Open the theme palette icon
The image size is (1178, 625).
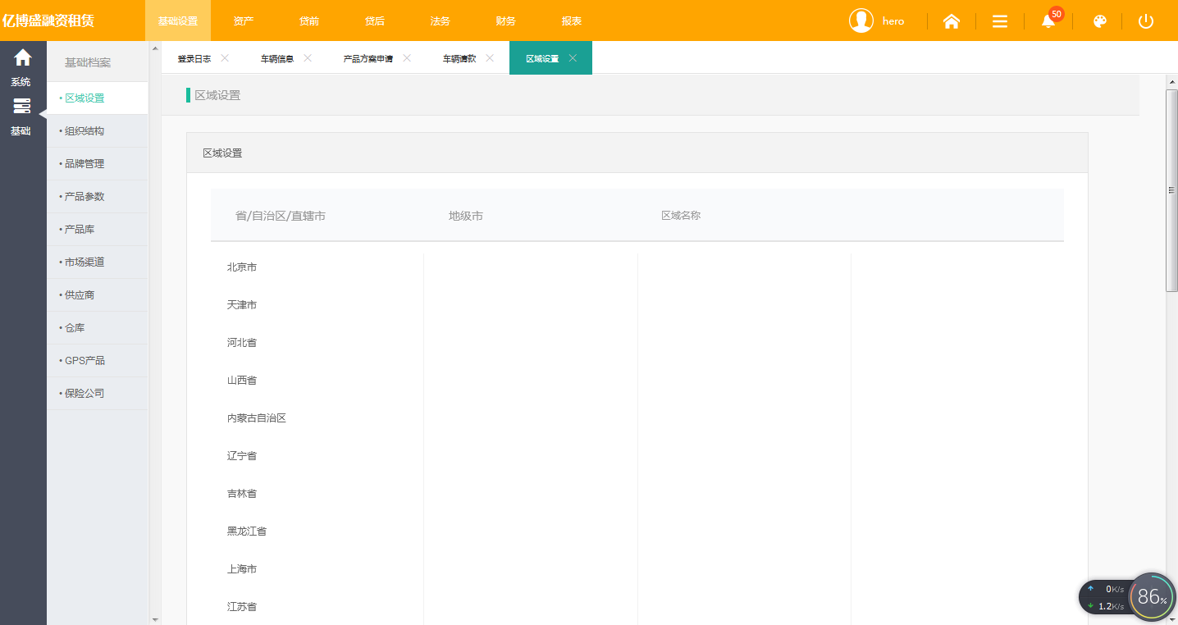pyautogui.click(x=1100, y=21)
